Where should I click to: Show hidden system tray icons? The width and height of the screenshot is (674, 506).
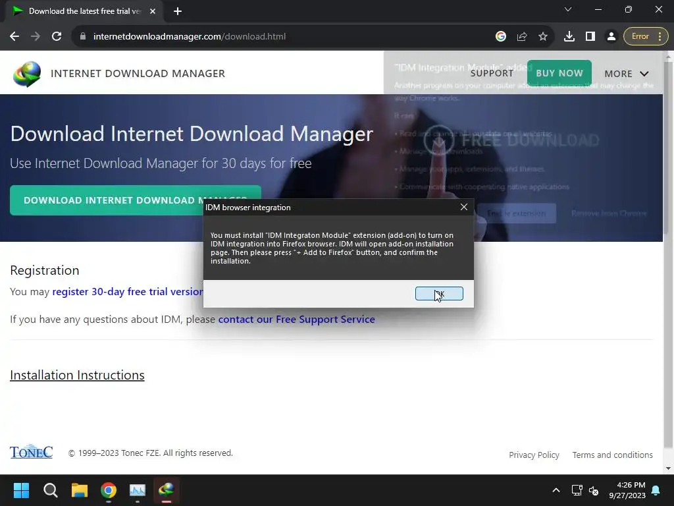pos(556,490)
